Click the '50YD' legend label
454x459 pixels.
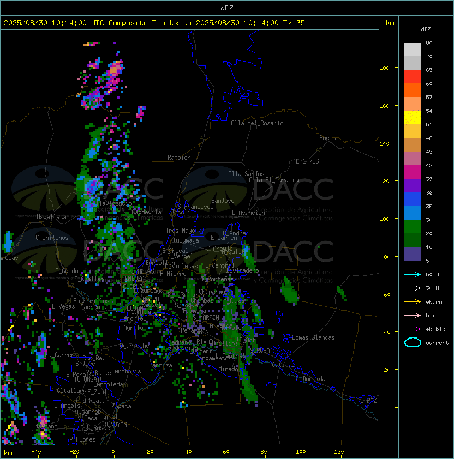pyautogui.click(x=432, y=275)
